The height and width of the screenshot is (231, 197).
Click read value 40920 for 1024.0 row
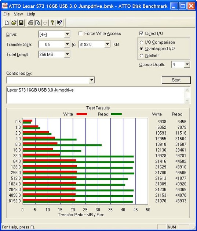click(x=181, y=184)
